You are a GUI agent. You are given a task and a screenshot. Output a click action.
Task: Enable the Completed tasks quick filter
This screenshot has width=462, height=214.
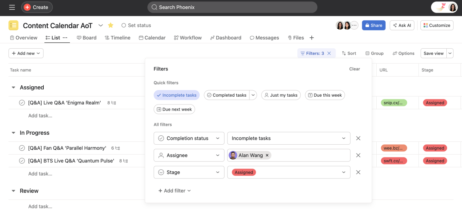click(x=227, y=95)
